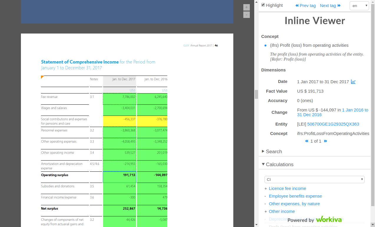Select the yellow cell -456,337

click(x=120, y=121)
